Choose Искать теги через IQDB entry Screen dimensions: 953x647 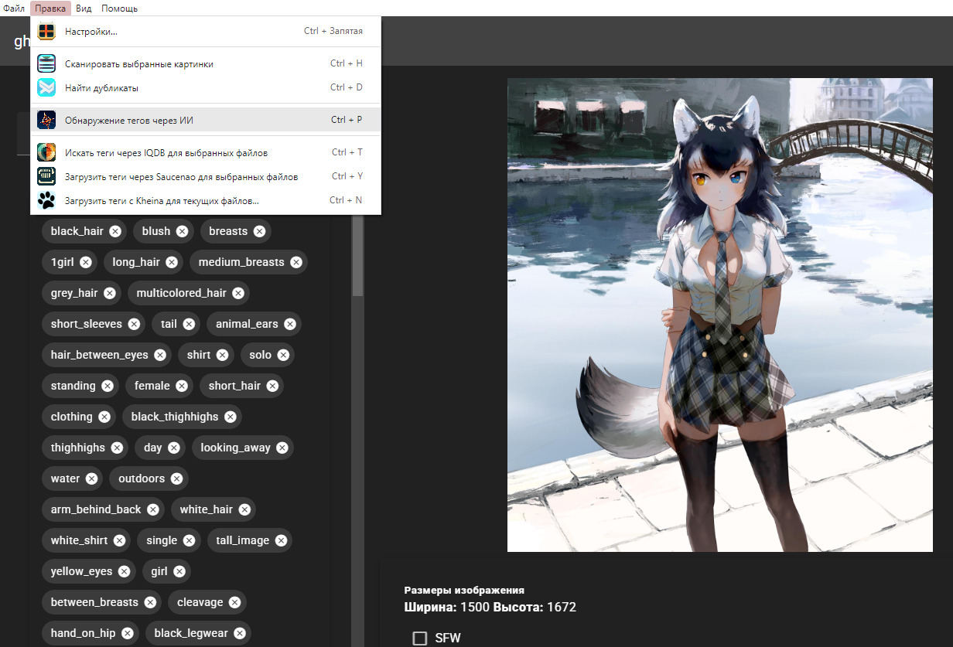pos(205,152)
